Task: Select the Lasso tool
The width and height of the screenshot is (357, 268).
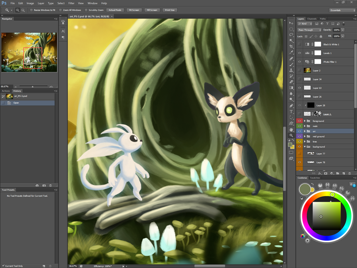Action: click(x=291, y=35)
